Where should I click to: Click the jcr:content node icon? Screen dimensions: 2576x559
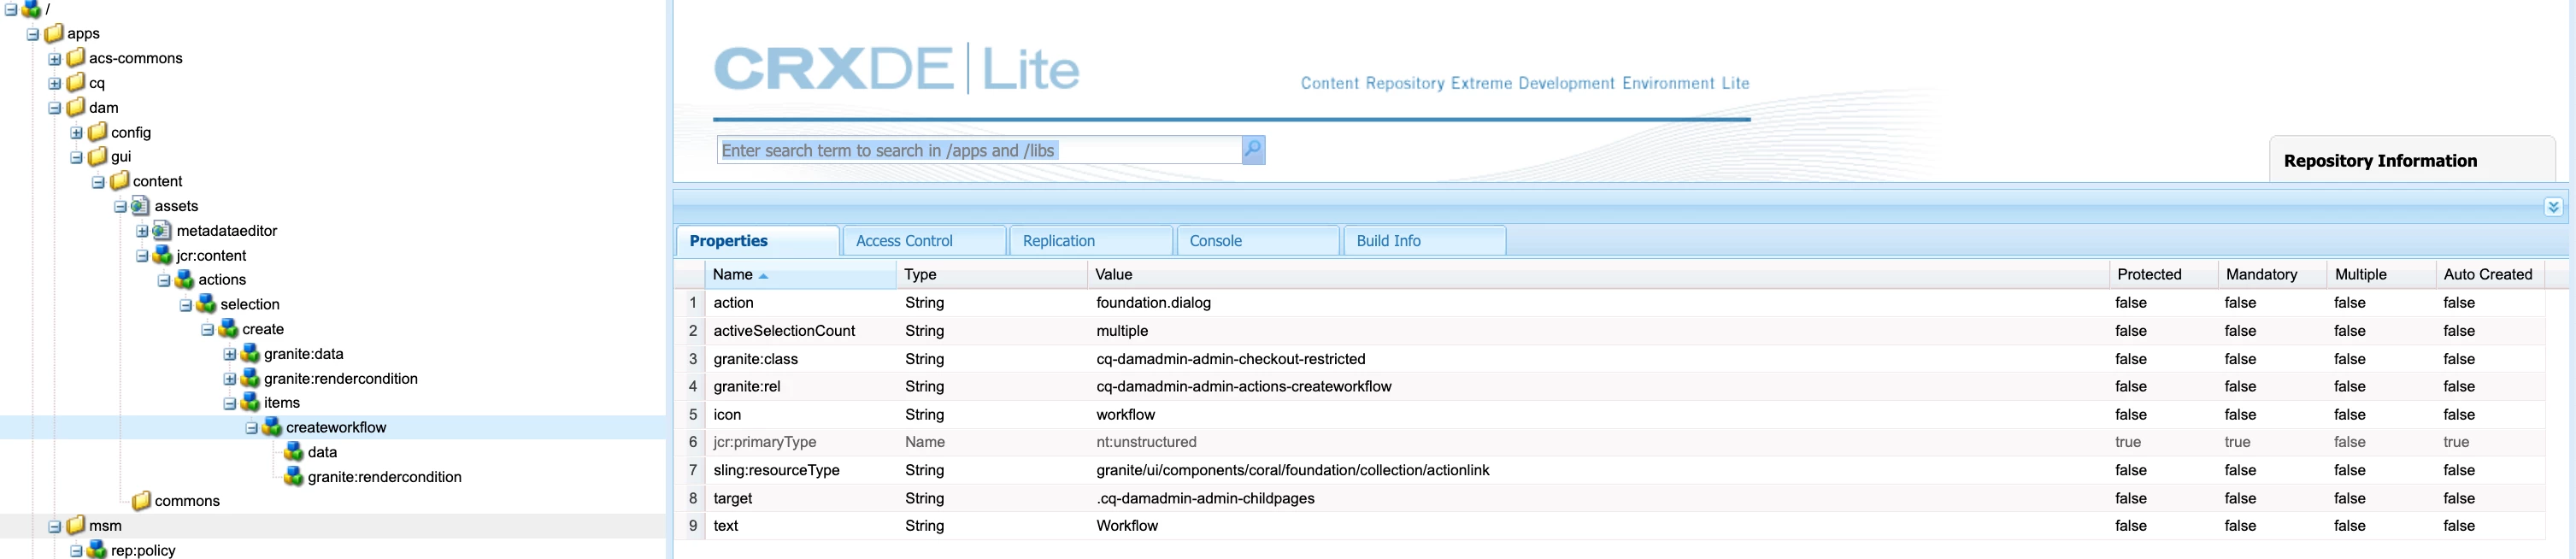[x=163, y=255]
